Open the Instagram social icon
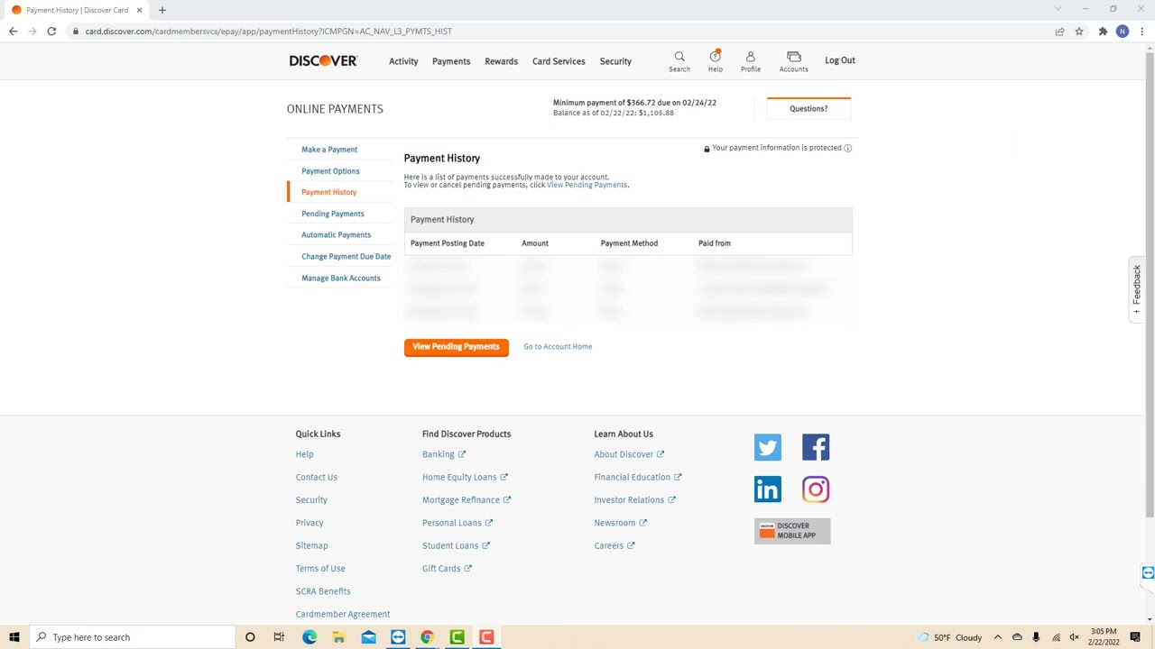The image size is (1155, 649). coord(816,489)
